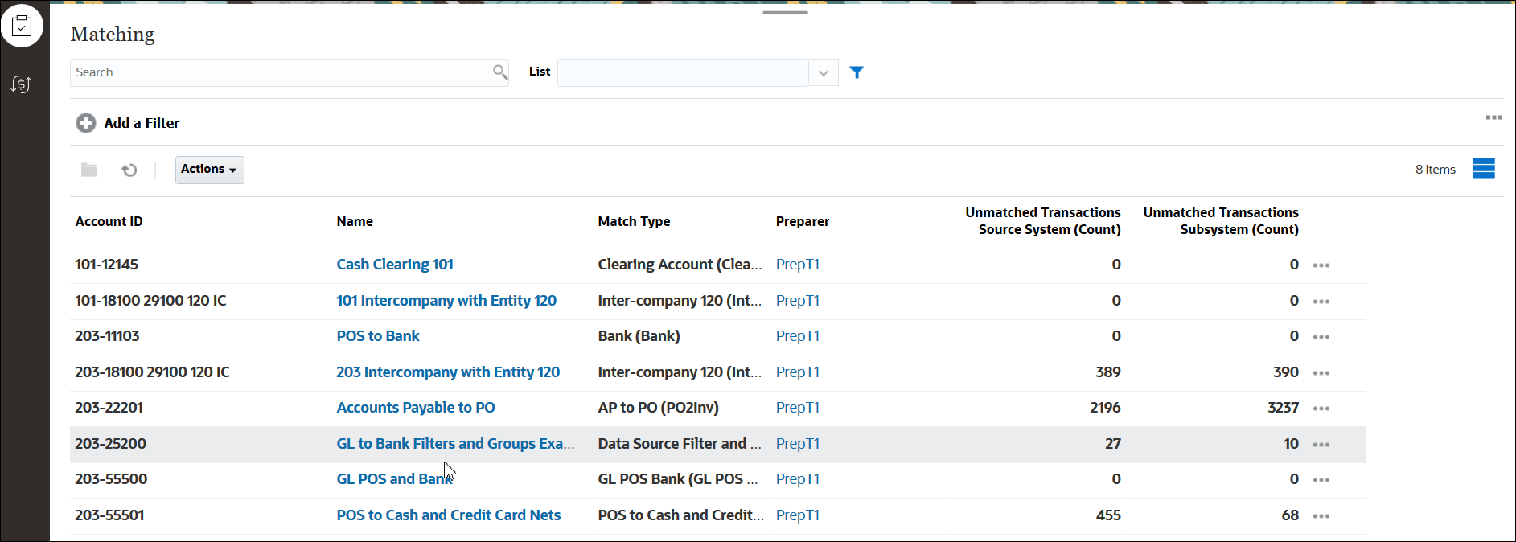Click the Match Type column header
The height and width of the screenshot is (542, 1516).
coord(634,222)
